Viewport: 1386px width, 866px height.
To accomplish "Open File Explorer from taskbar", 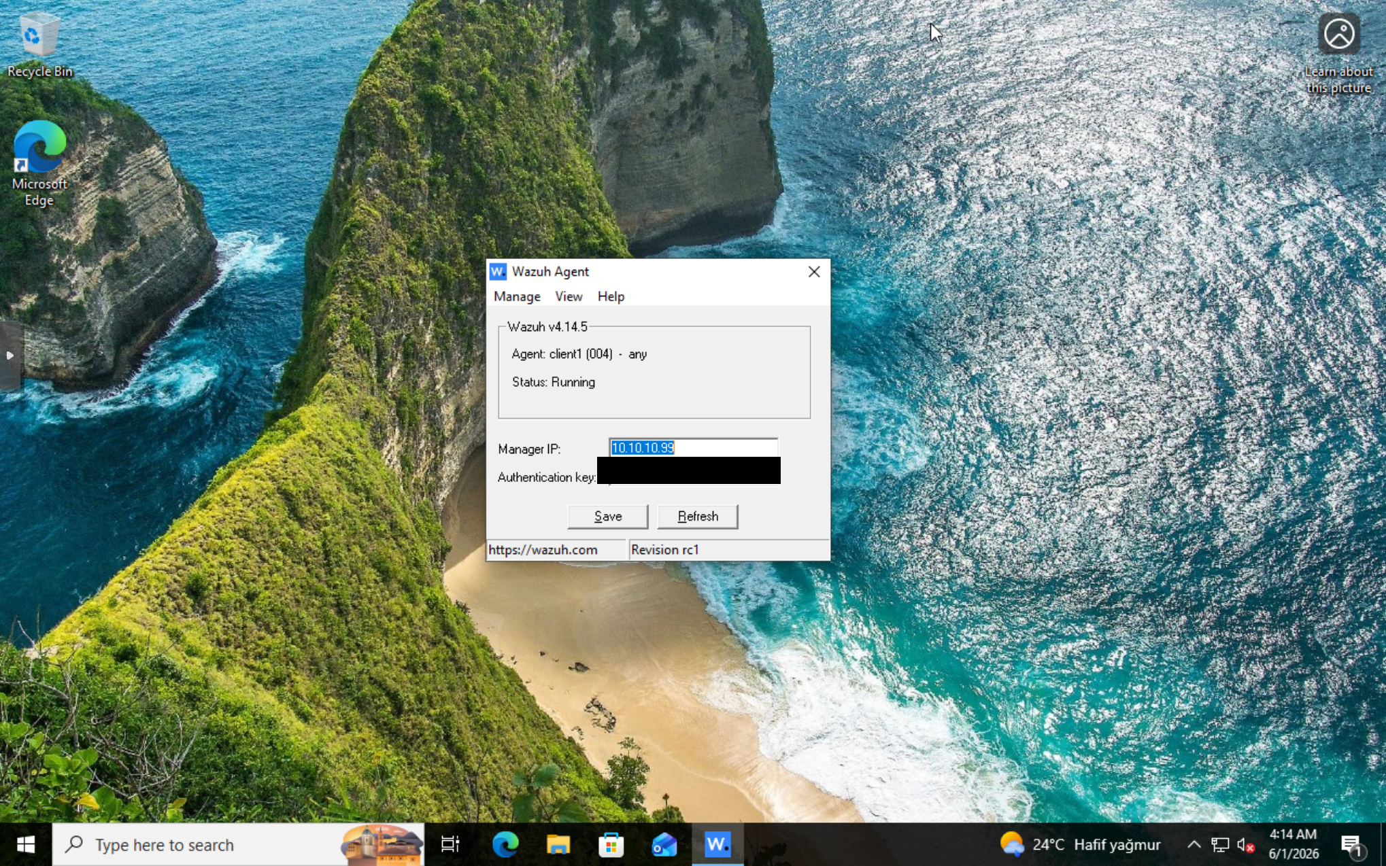I will click(558, 845).
